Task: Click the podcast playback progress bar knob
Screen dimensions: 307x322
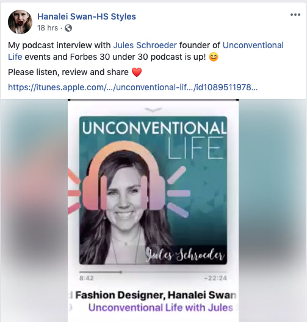Action: pyautogui.click(x=121, y=272)
